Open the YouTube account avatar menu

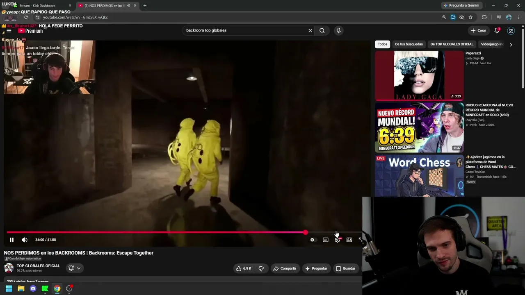511,30
